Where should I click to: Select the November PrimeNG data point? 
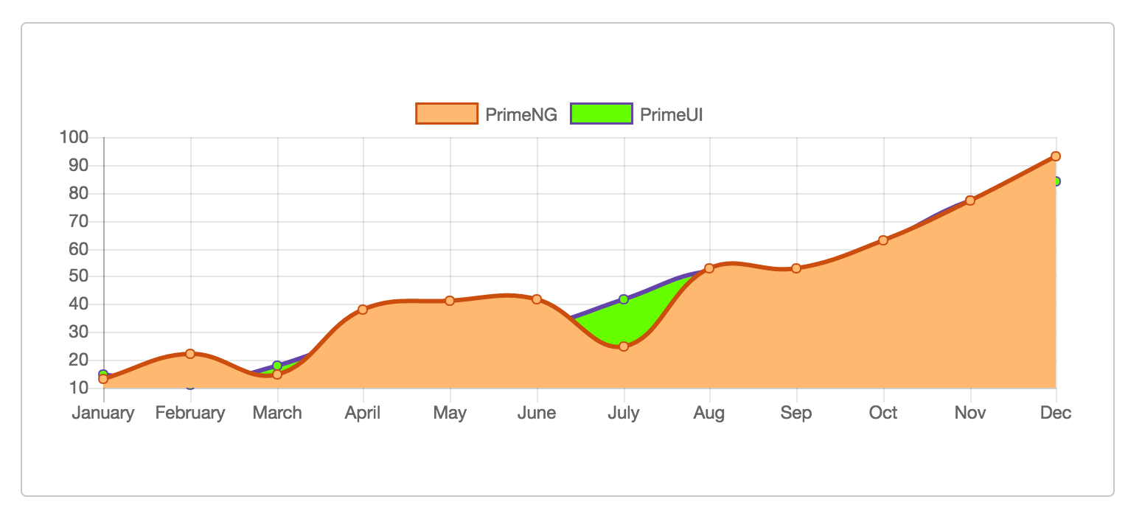click(x=971, y=199)
